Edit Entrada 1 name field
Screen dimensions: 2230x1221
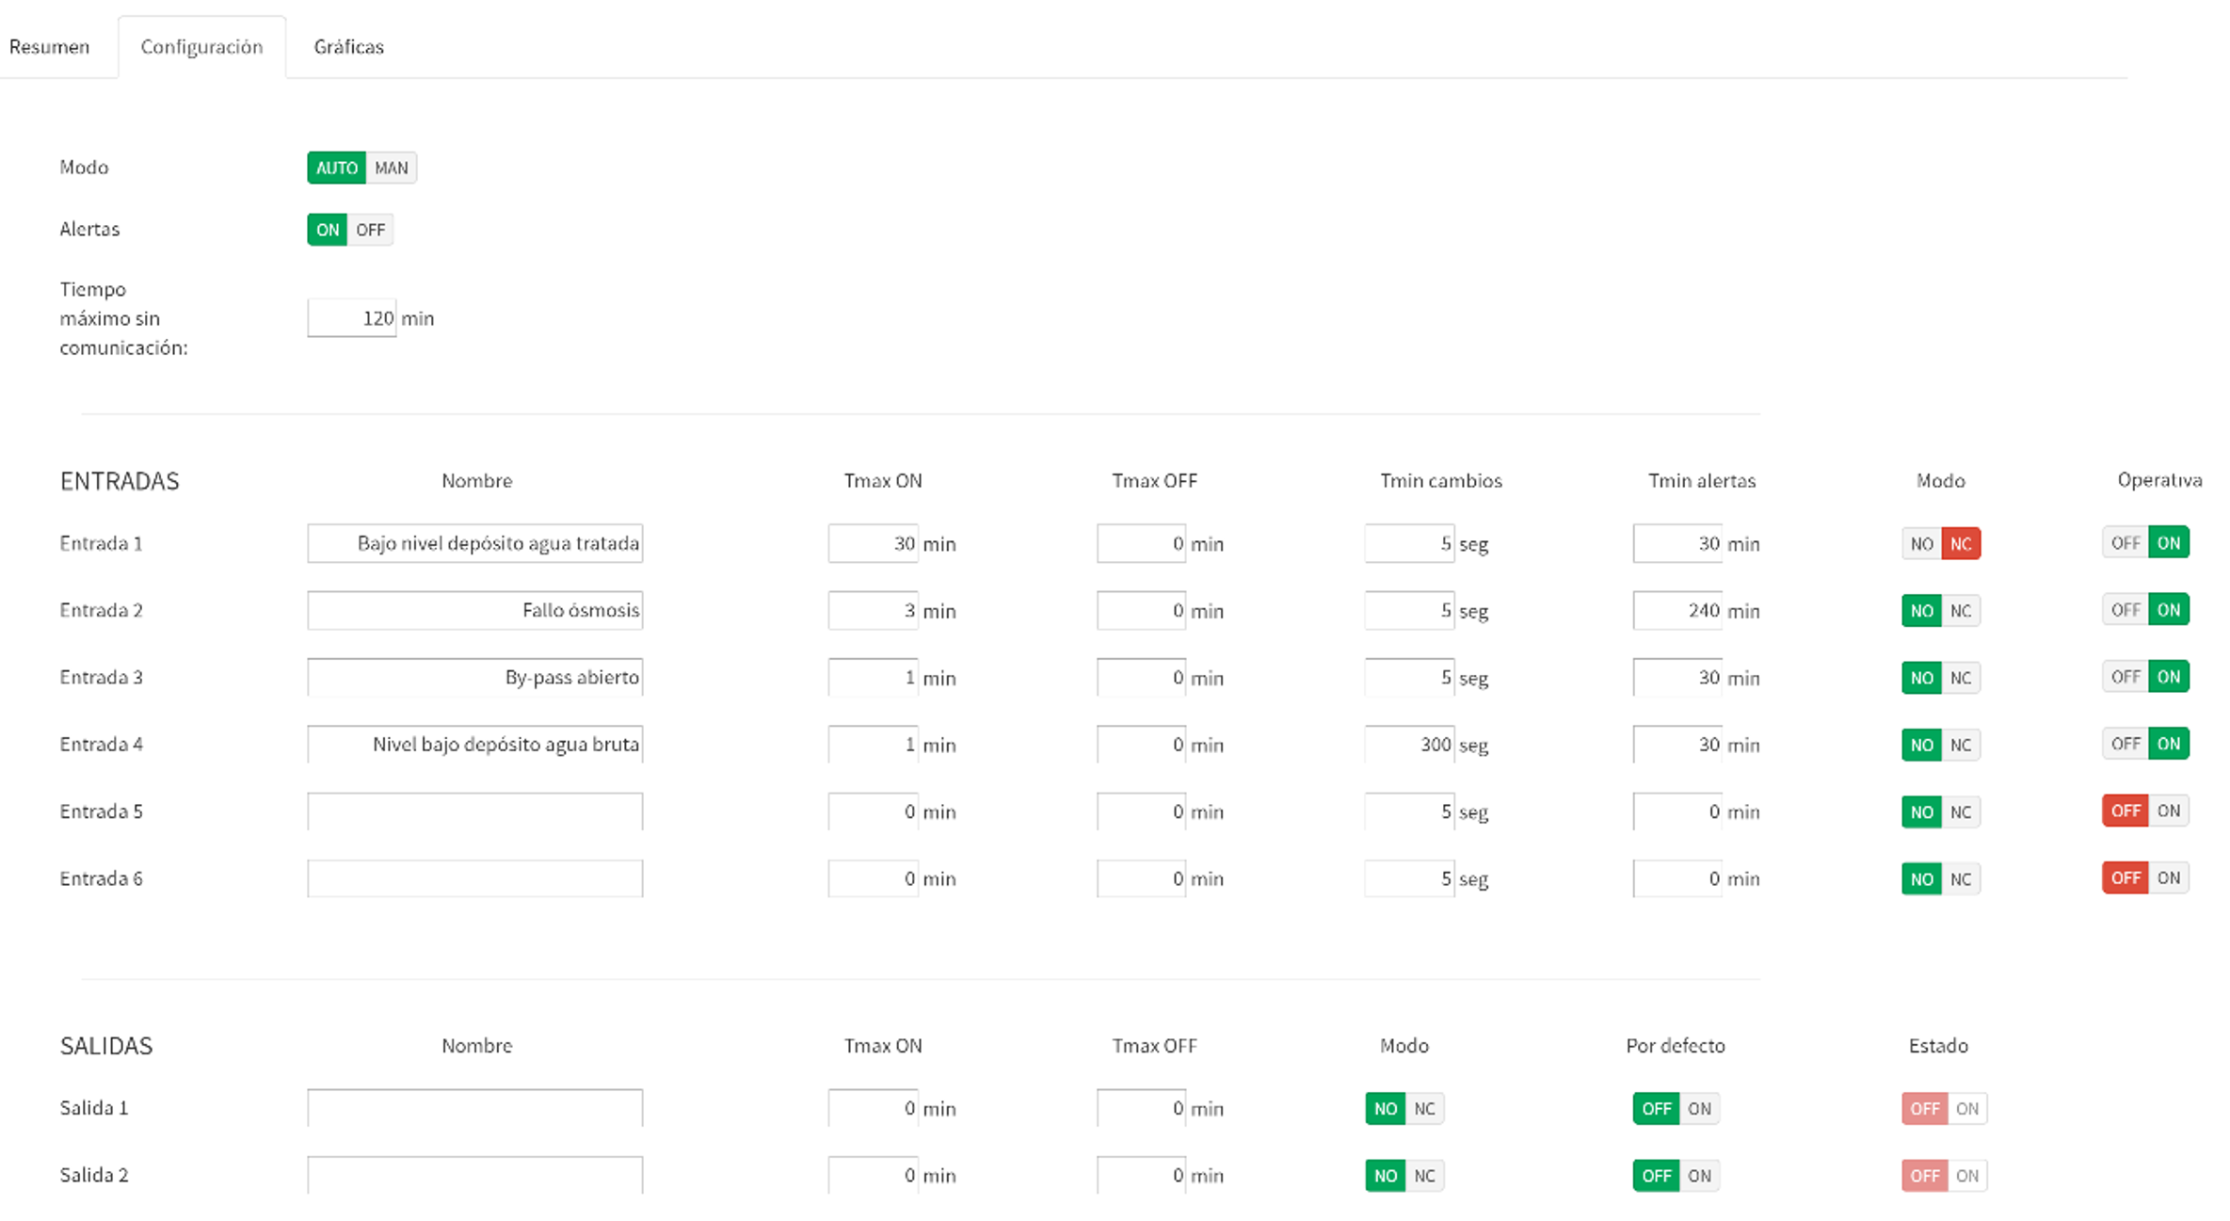[474, 544]
